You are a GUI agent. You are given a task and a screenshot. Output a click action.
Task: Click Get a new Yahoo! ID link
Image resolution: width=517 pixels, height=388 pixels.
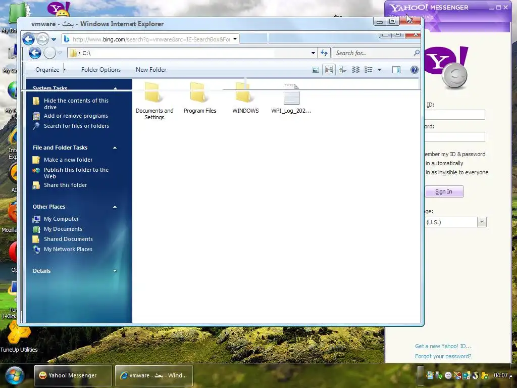click(443, 346)
